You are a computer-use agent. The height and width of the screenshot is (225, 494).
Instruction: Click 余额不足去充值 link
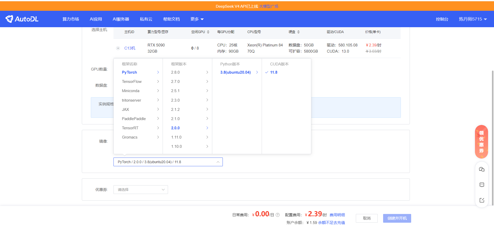(331, 223)
